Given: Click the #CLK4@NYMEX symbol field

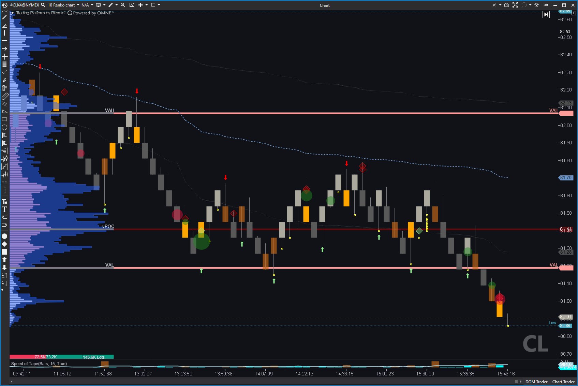Looking at the screenshot, I should tap(25, 5).
